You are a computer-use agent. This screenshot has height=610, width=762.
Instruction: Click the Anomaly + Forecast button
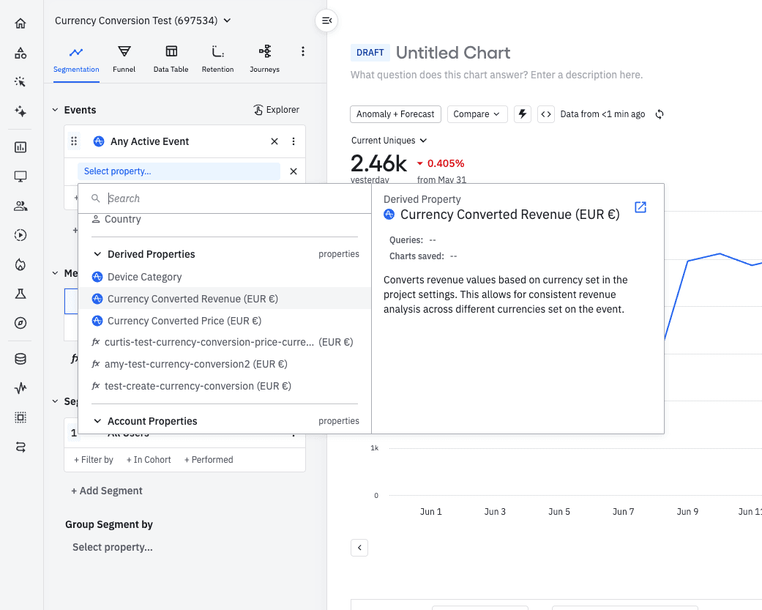pos(395,114)
